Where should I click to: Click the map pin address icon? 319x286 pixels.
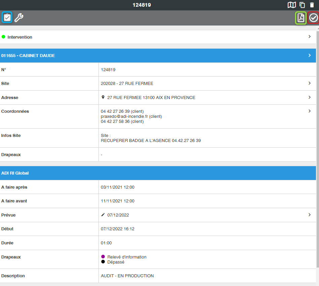pos(103,97)
